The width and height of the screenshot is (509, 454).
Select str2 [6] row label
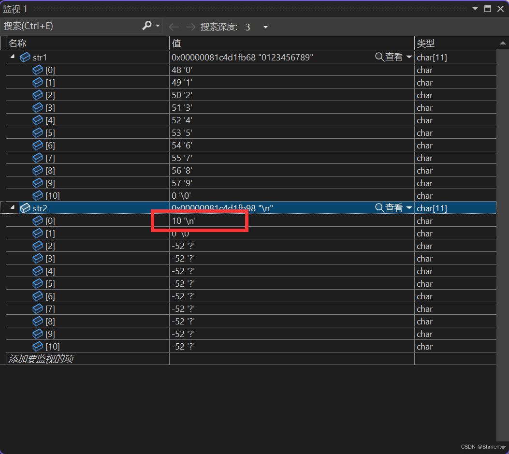(50, 296)
